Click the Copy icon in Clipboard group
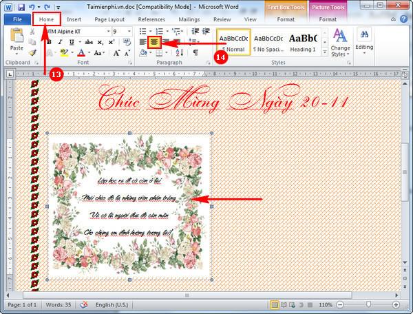The width and height of the screenshot is (413, 314). pyautogui.click(x=32, y=42)
